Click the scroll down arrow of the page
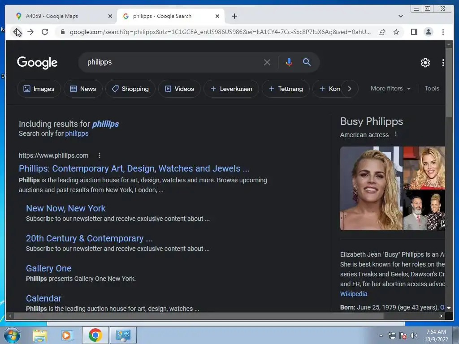The width and height of the screenshot is (459, 344). click(449, 308)
